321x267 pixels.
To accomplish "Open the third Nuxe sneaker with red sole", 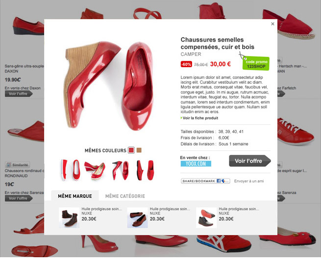I will [x=206, y=218].
